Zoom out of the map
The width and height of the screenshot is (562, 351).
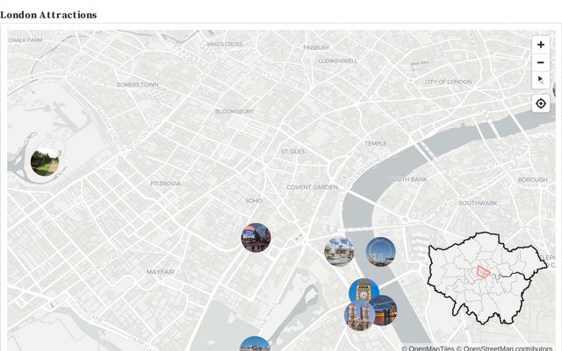[x=540, y=62]
